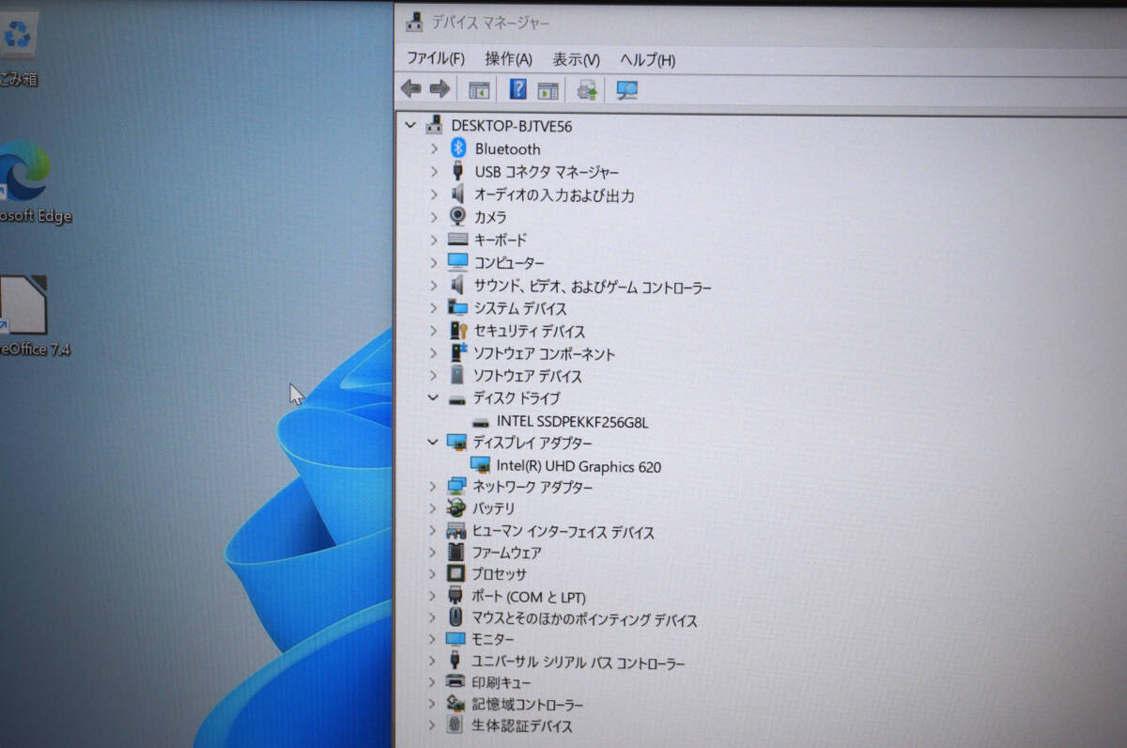Click the Intel(R) UHD Graphics 620 text
Screen dimensions: 1127x748
coord(579,466)
